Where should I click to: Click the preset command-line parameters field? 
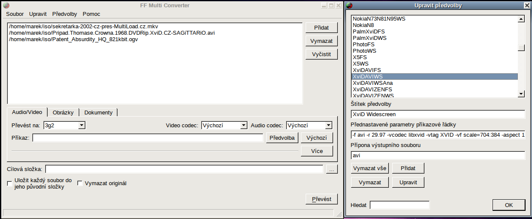point(438,135)
